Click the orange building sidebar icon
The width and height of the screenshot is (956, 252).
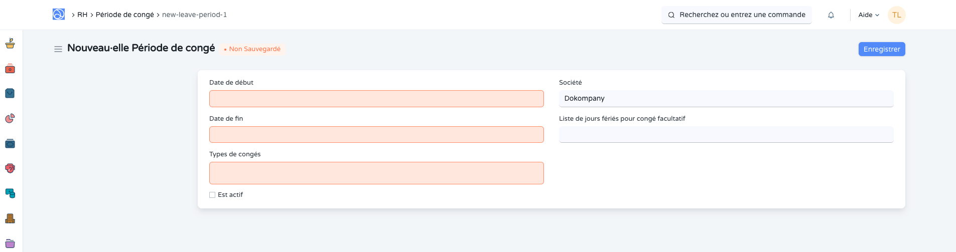coord(10,218)
